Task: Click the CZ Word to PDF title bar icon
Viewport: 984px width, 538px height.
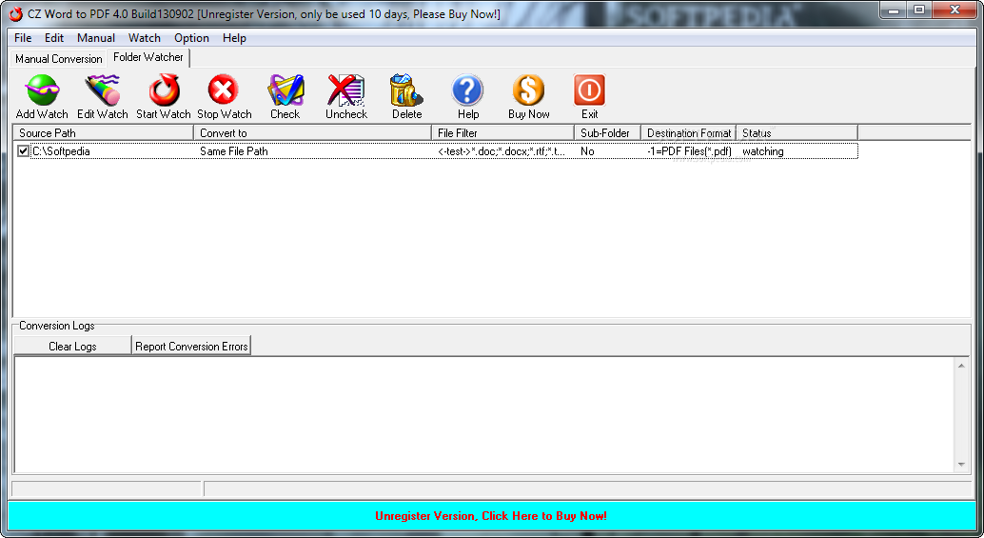Action: pyautogui.click(x=15, y=14)
